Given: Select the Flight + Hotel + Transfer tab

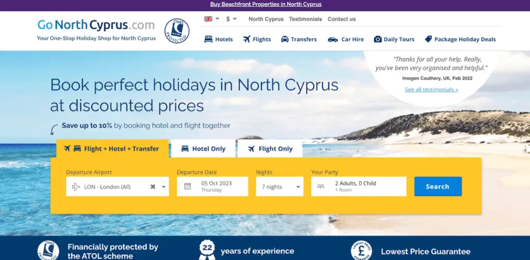Looking at the screenshot, I should tap(112, 149).
